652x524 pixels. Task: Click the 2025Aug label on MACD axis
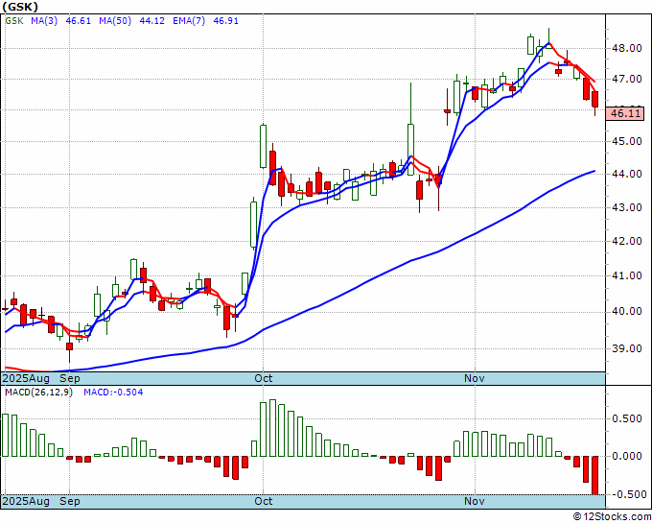[x=26, y=501]
